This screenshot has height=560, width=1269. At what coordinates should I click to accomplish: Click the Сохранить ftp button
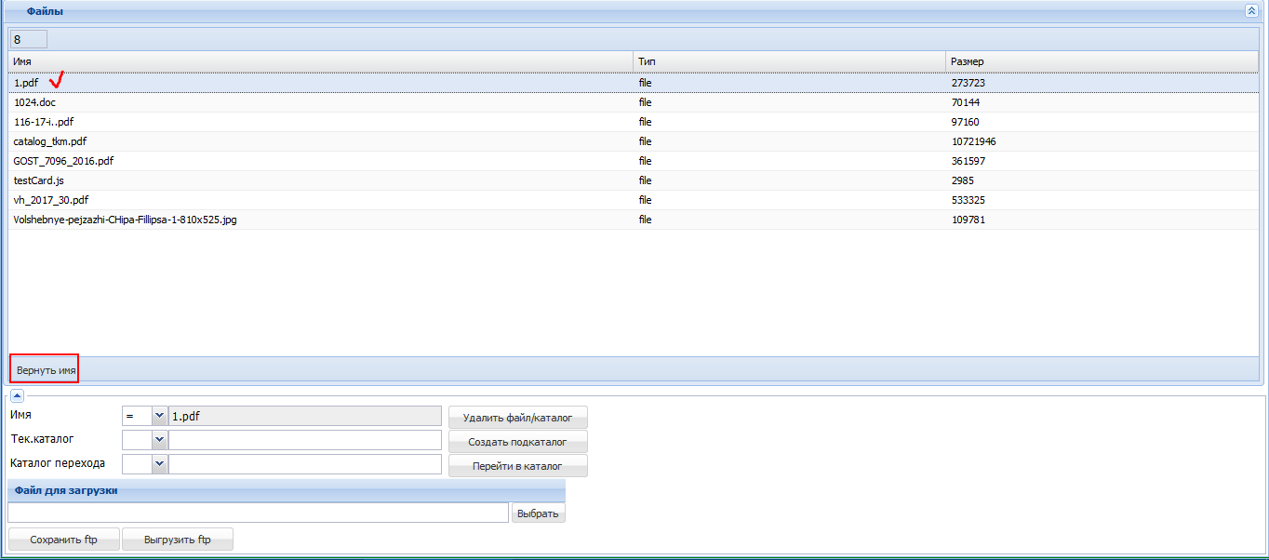tap(63, 540)
